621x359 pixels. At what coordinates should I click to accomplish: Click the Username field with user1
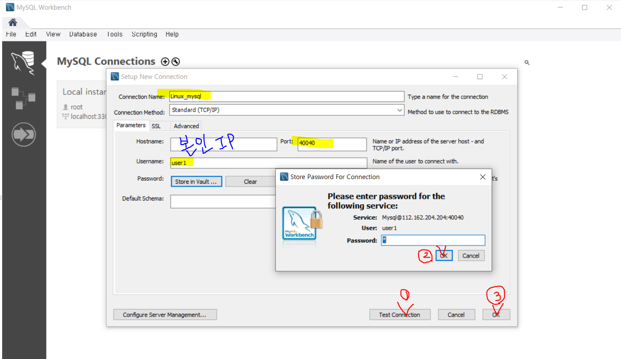269,163
